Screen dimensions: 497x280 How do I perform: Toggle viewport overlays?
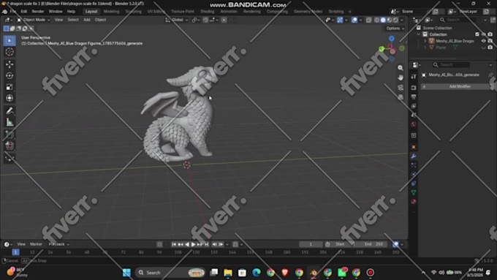pos(354,20)
